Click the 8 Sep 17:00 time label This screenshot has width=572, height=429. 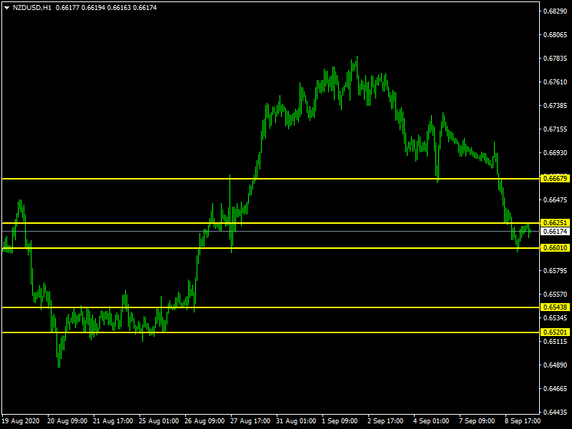pyautogui.click(x=523, y=421)
